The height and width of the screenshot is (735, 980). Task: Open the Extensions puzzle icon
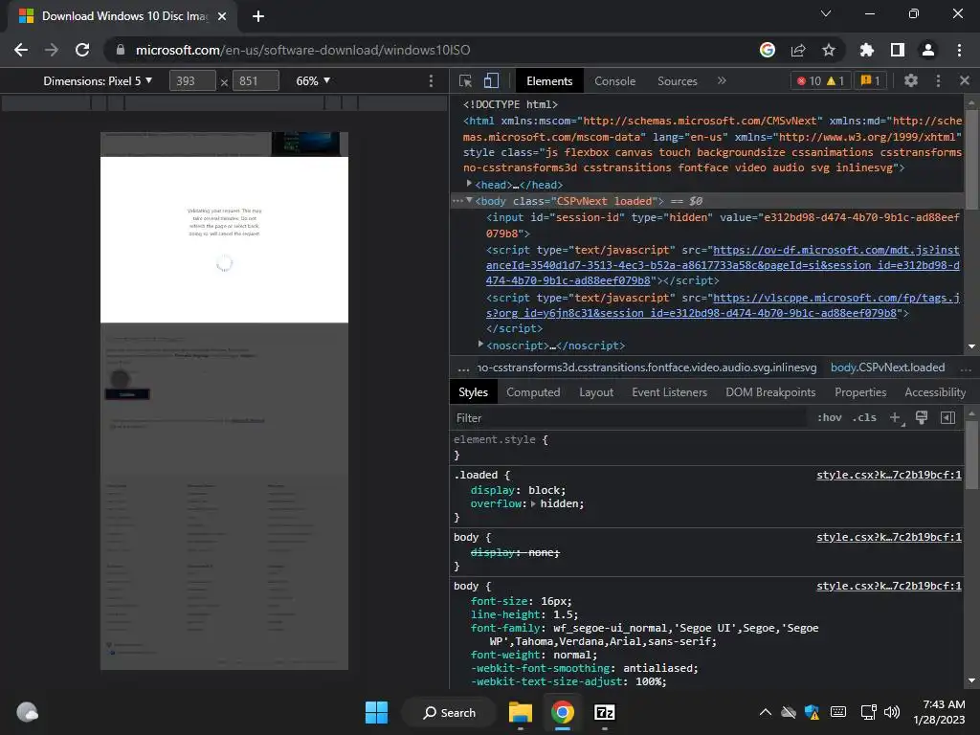[x=867, y=50]
